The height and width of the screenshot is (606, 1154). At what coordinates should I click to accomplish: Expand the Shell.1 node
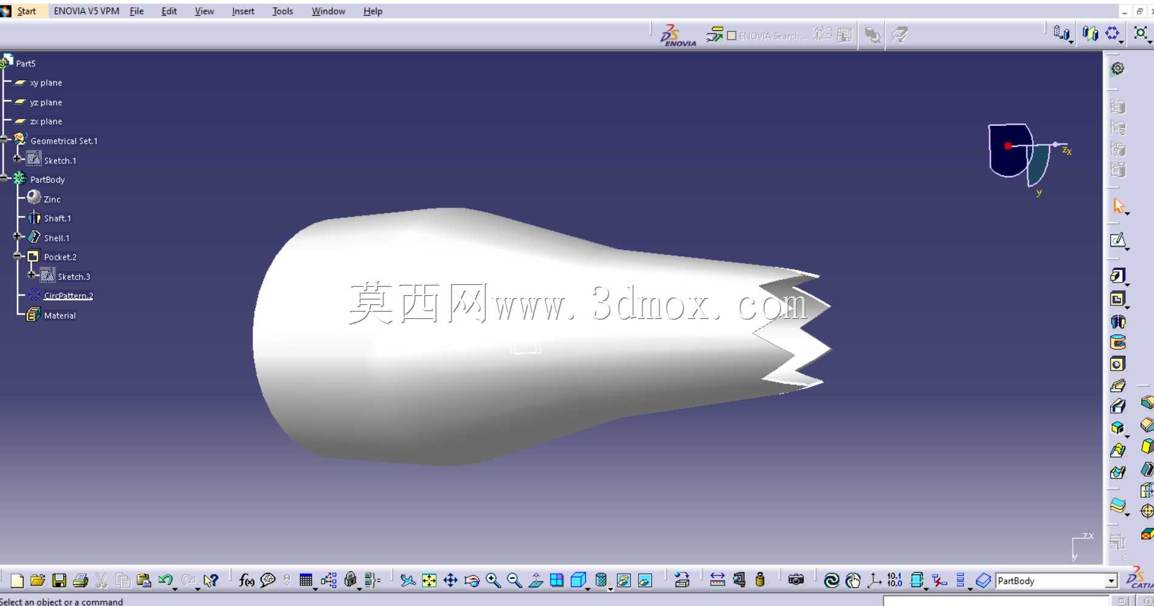[x=18, y=236]
